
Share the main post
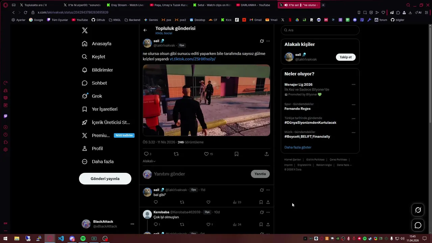(x=267, y=154)
